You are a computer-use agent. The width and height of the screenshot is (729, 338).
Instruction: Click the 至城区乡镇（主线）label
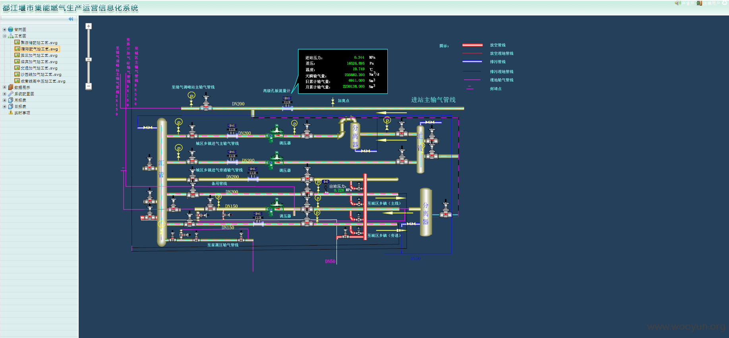[384, 204]
